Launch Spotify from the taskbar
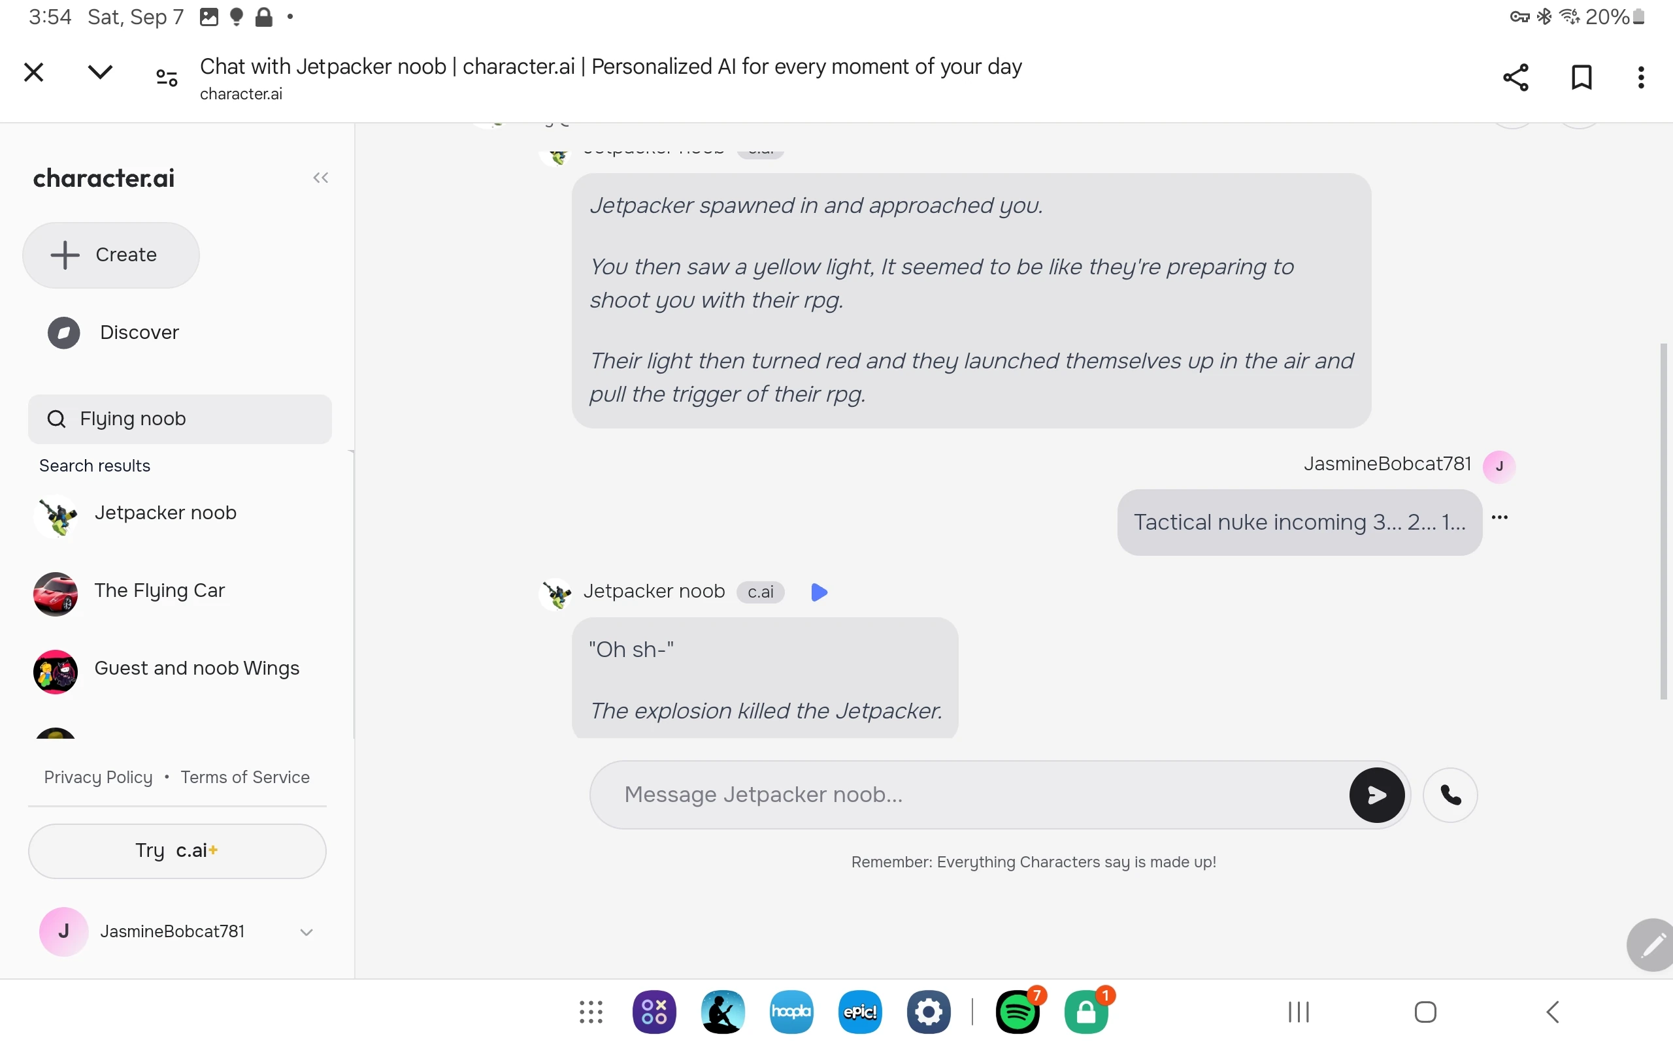 tap(1018, 1012)
